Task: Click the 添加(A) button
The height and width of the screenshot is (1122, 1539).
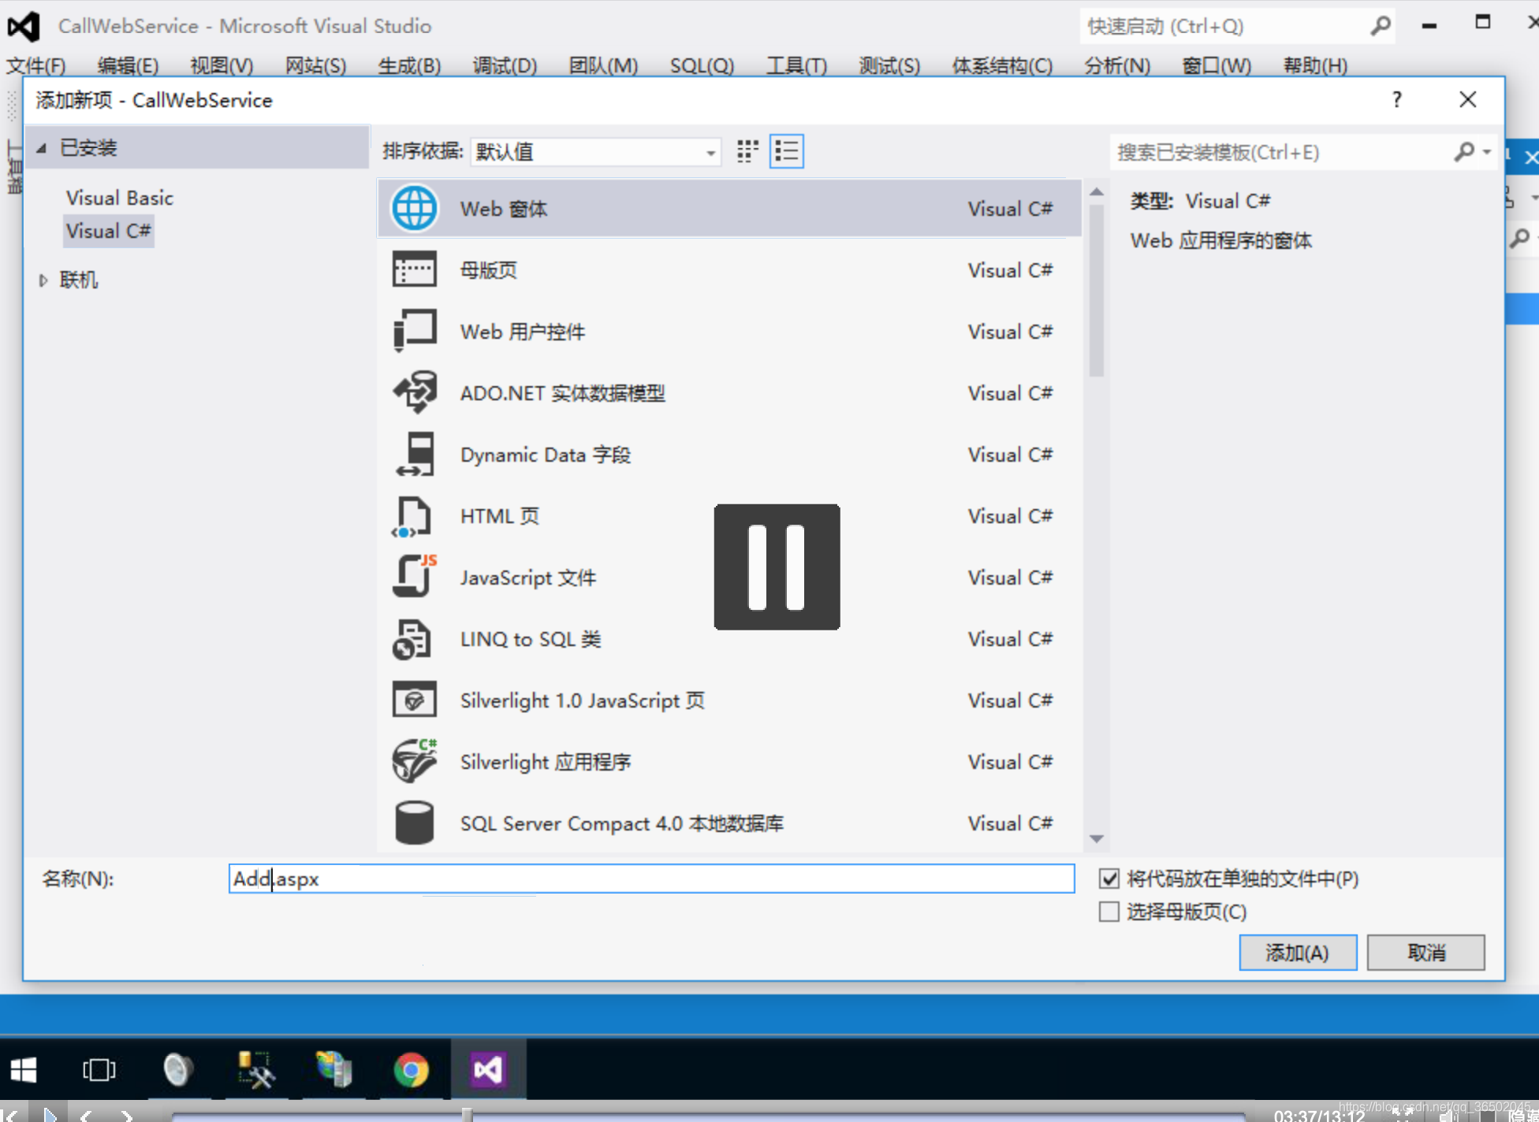Action: [1295, 951]
